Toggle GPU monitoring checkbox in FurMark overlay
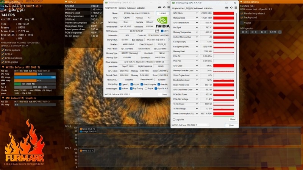This screenshot has height=170, width=303. (x=3, y=58)
